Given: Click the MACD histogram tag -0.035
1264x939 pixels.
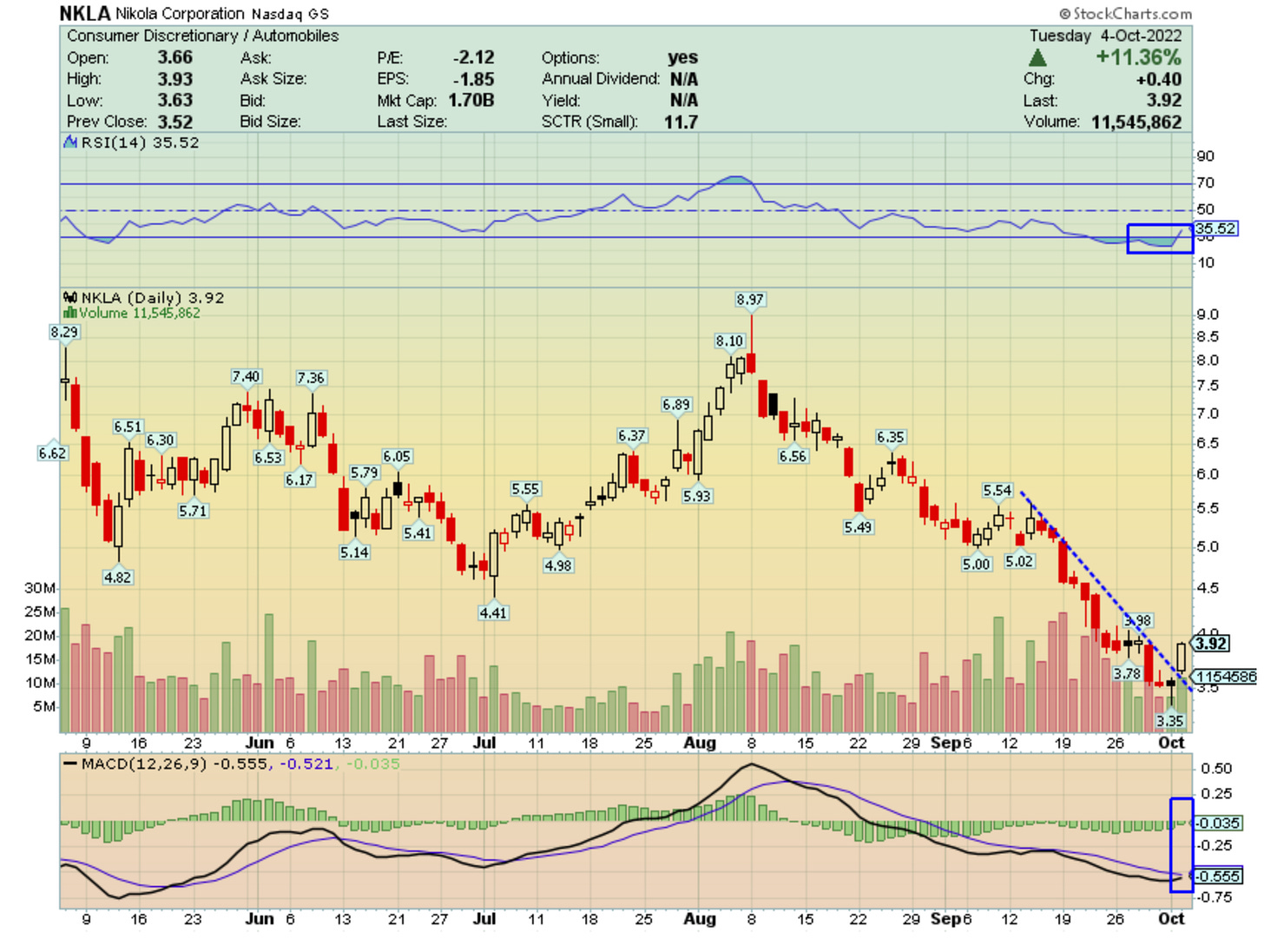Looking at the screenshot, I should (x=1217, y=823).
